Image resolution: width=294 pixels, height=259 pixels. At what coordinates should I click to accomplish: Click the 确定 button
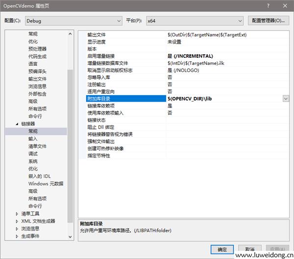click(222, 249)
